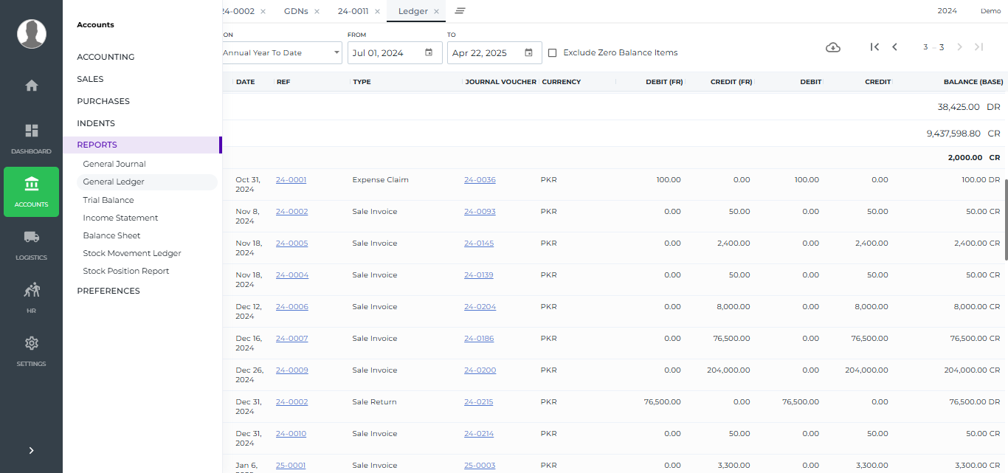This screenshot has width=1008, height=473.
Task: Download ledger with cloud icon
Action: pyautogui.click(x=833, y=47)
